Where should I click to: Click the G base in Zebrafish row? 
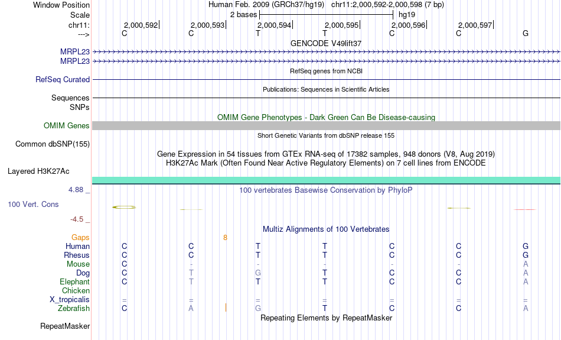pyautogui.click(x=258, y=308)
